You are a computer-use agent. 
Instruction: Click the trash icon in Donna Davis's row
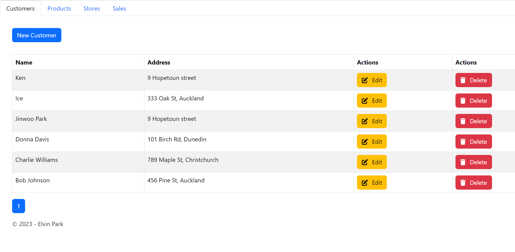point(463,142)
